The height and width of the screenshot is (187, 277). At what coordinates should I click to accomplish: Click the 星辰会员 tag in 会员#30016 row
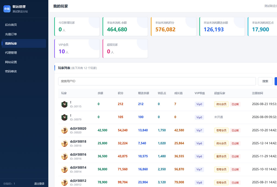(221, 156)
